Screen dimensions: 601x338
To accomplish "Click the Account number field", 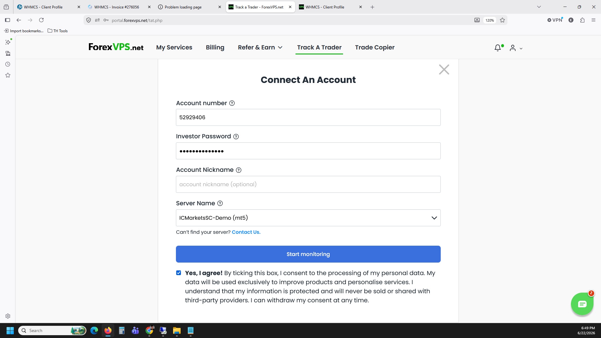I will click(308, 117).
